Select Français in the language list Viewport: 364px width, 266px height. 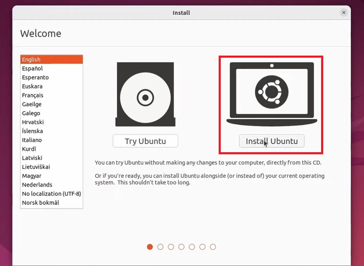tap(52, 95)
